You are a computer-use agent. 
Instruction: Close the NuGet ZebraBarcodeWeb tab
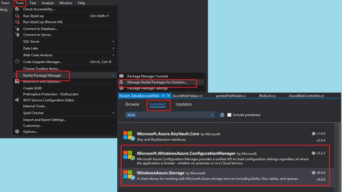tap(168, 95)
